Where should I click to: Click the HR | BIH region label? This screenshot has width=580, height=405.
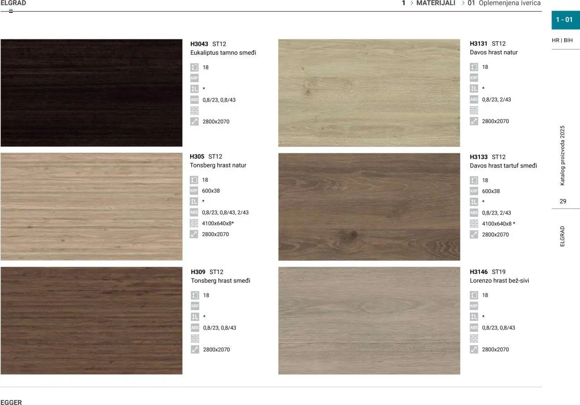(562, 40)
